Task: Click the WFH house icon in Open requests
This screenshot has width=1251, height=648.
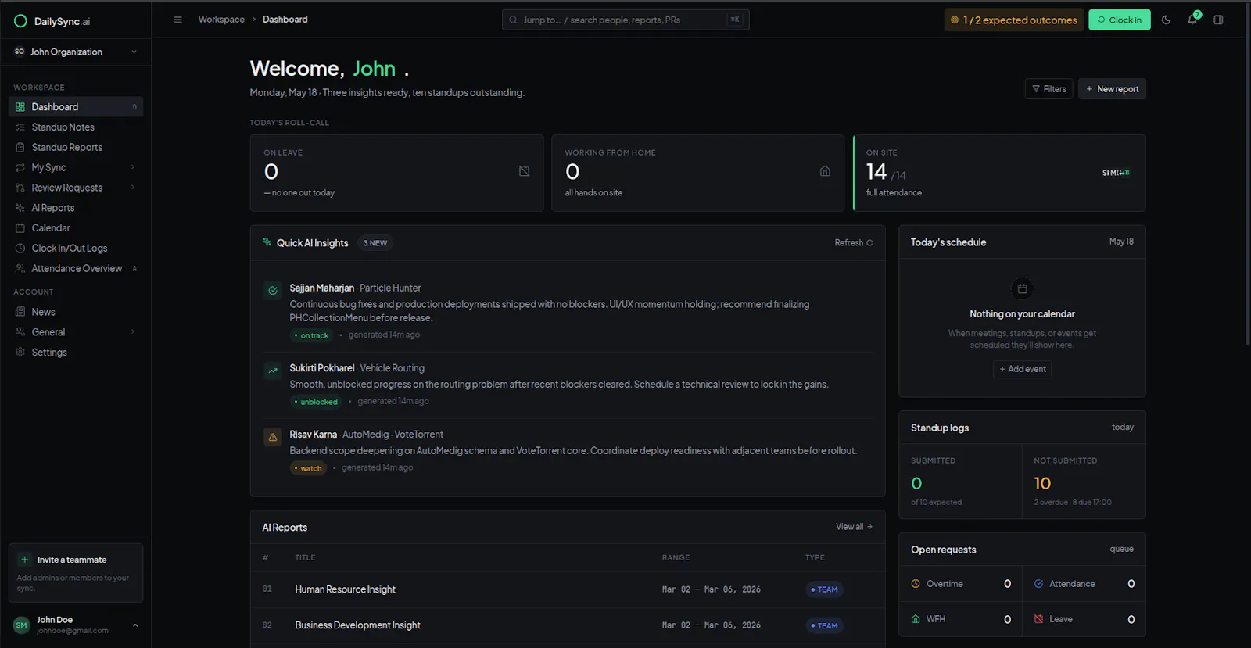Action: [916, 619]
